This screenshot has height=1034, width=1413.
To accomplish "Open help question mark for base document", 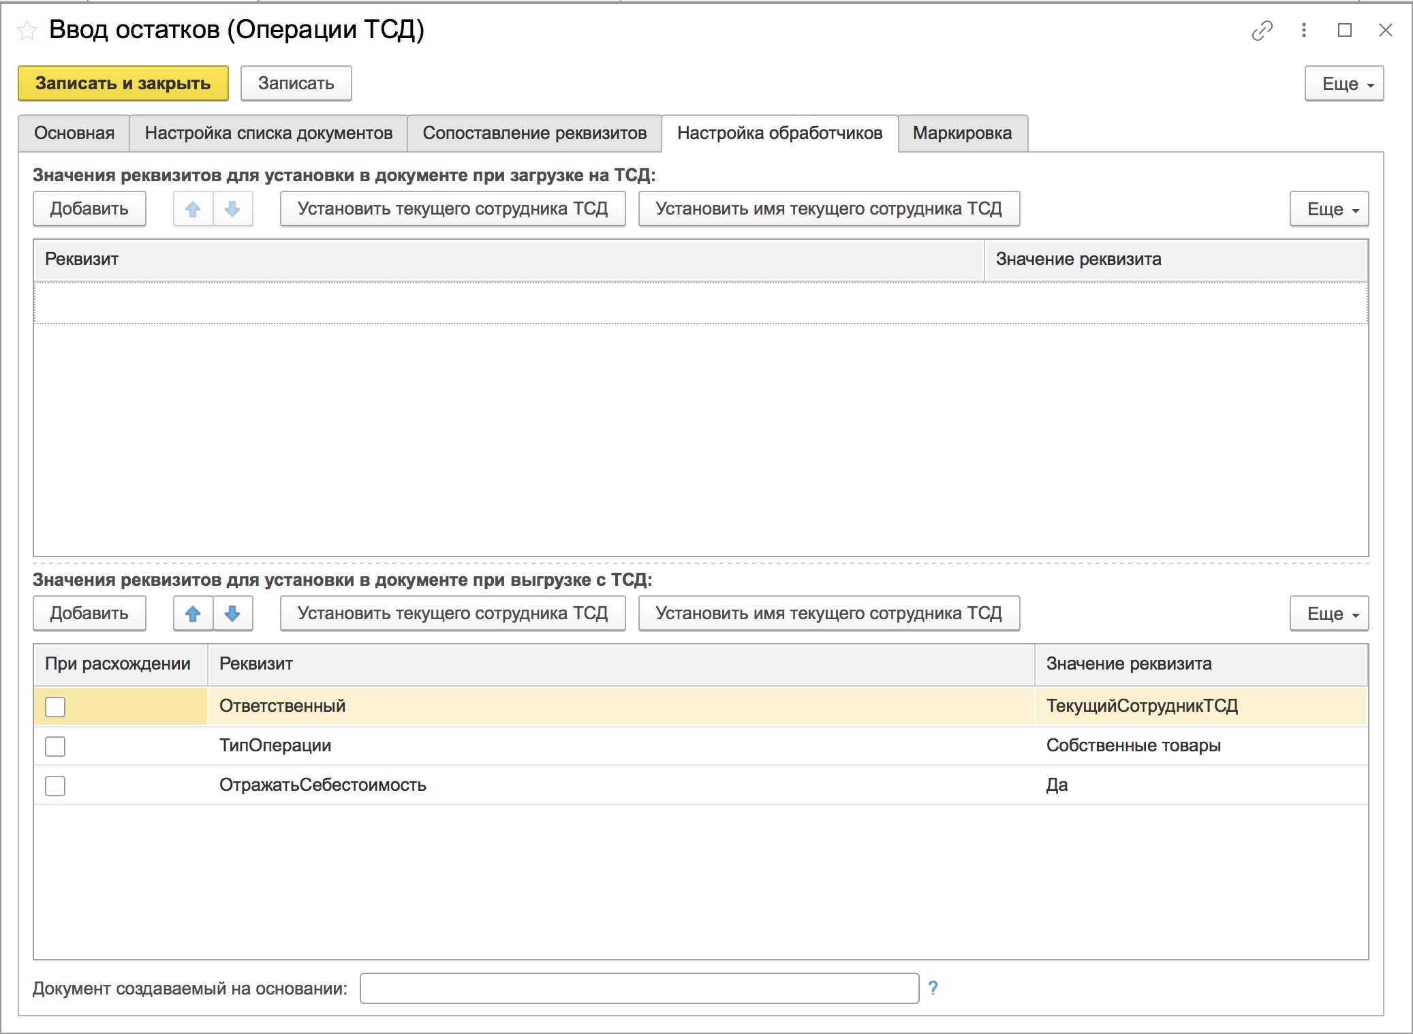I will (933, 988).
